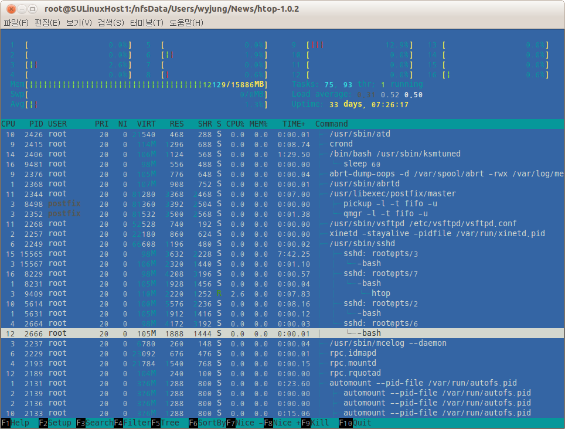This screenshot has height=429, width=565.
Task: Click the memory usage meter bar
Action: [139, 84]
